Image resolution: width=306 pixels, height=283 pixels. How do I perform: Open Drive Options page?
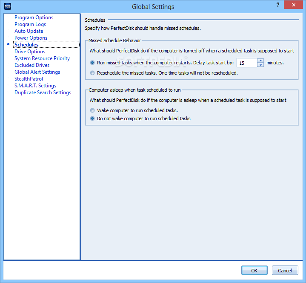click(x=30, y=52)
